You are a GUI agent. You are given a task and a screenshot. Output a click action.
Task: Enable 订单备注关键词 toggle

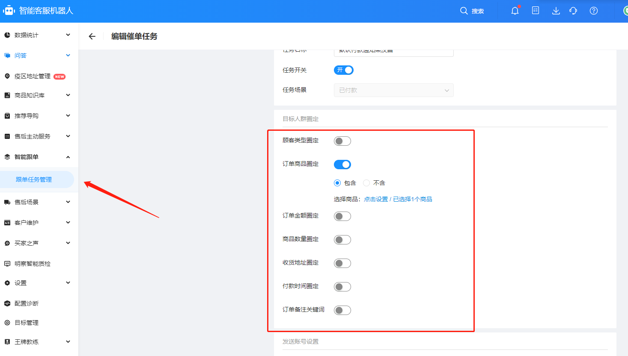coord(342,310)
